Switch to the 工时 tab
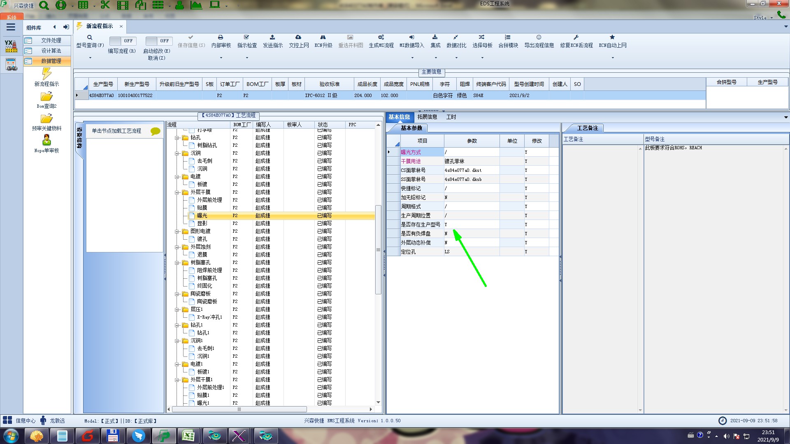This screenshot has height=444, width=790. [451, 117]
